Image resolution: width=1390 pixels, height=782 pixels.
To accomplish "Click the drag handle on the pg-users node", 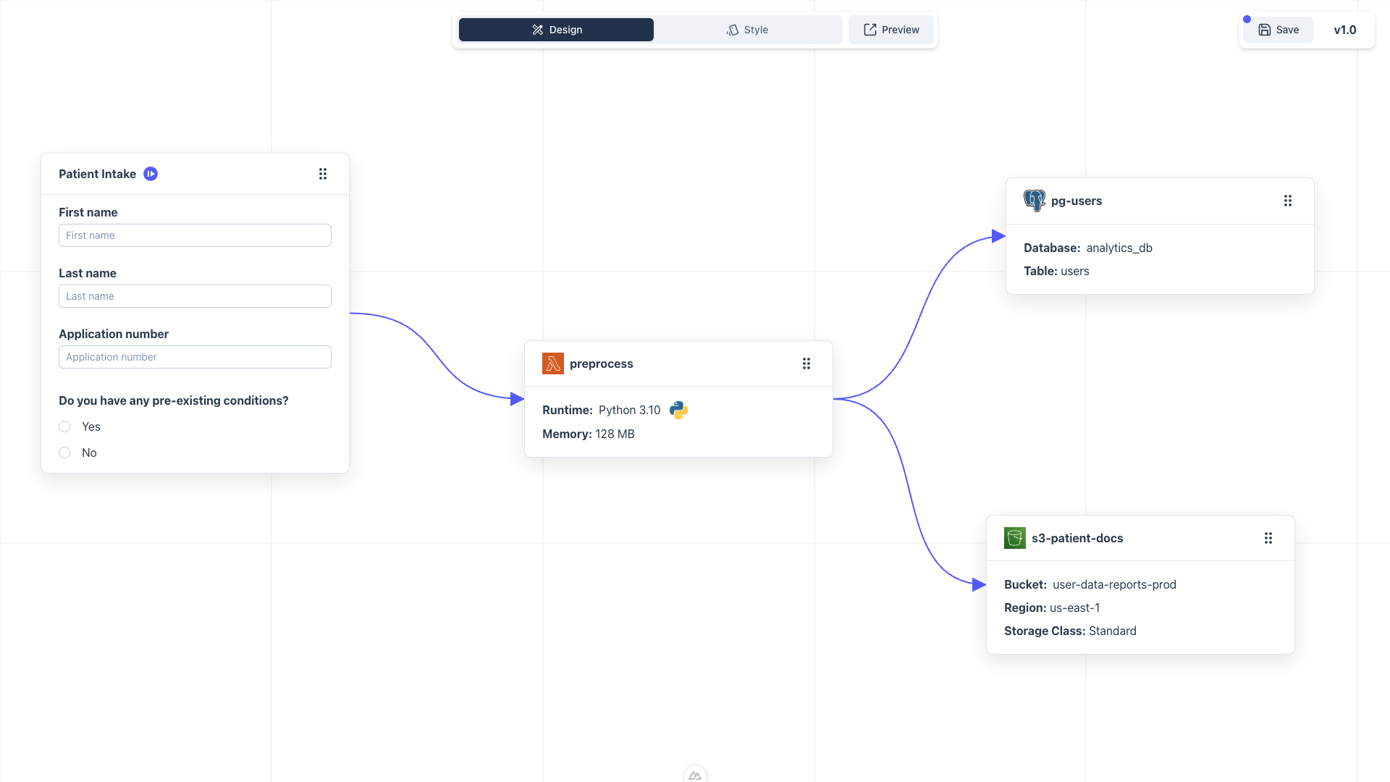I will tap(1288, 201).
